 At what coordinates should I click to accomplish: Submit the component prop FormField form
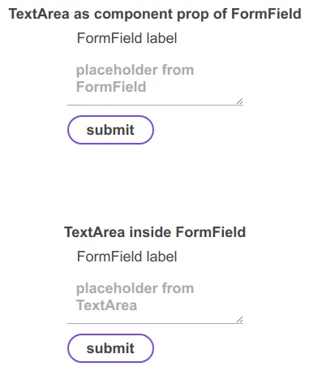[x=110, y=130]
